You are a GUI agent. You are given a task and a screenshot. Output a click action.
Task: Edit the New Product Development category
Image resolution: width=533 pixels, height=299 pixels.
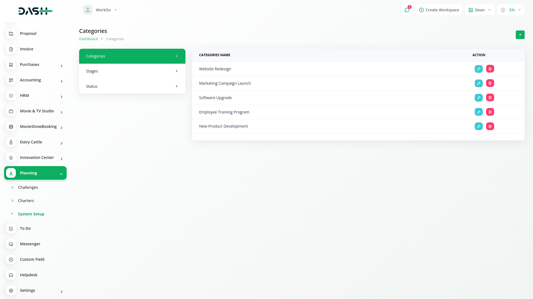coord(479,127)
